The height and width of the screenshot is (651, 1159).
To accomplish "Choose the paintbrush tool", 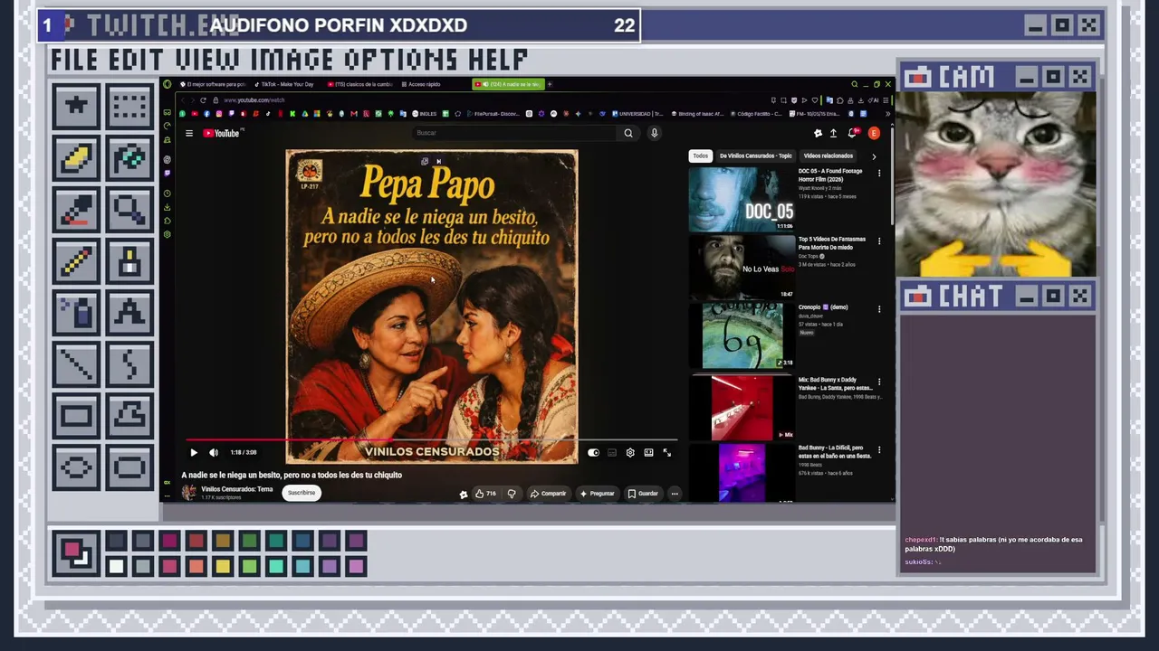I will [x=129, y=262].
